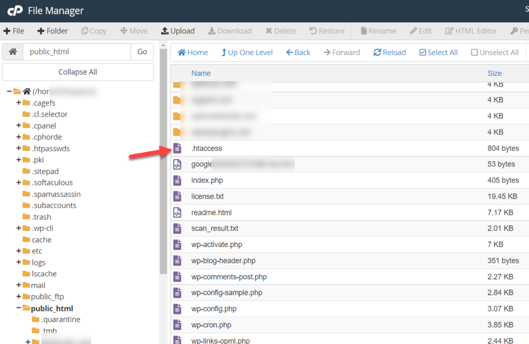Click the wp-config-sample.php file icon
This screenshot has height=344, width=529.
(x=177, y=293)
